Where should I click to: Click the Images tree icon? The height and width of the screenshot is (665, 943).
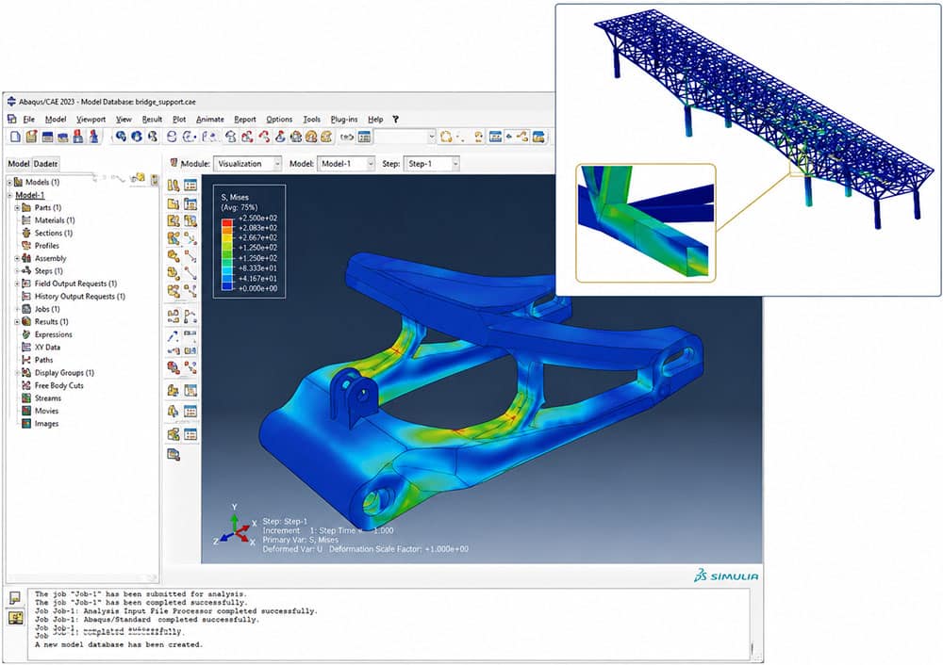[x=26, y=424]
